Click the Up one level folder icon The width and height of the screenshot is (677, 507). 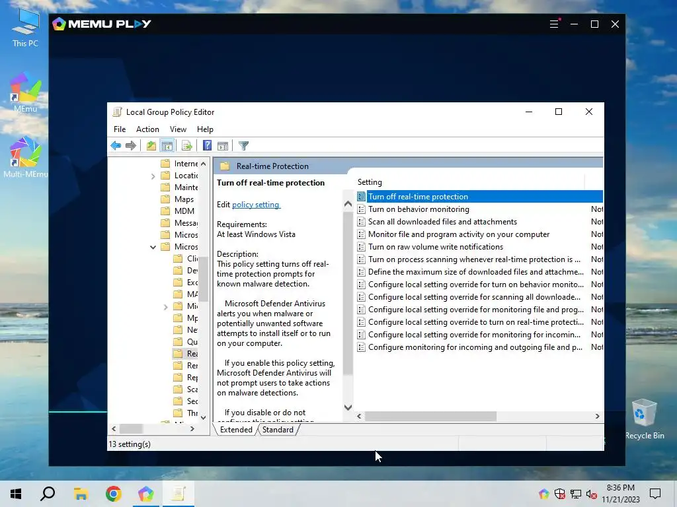pos(151,146)
